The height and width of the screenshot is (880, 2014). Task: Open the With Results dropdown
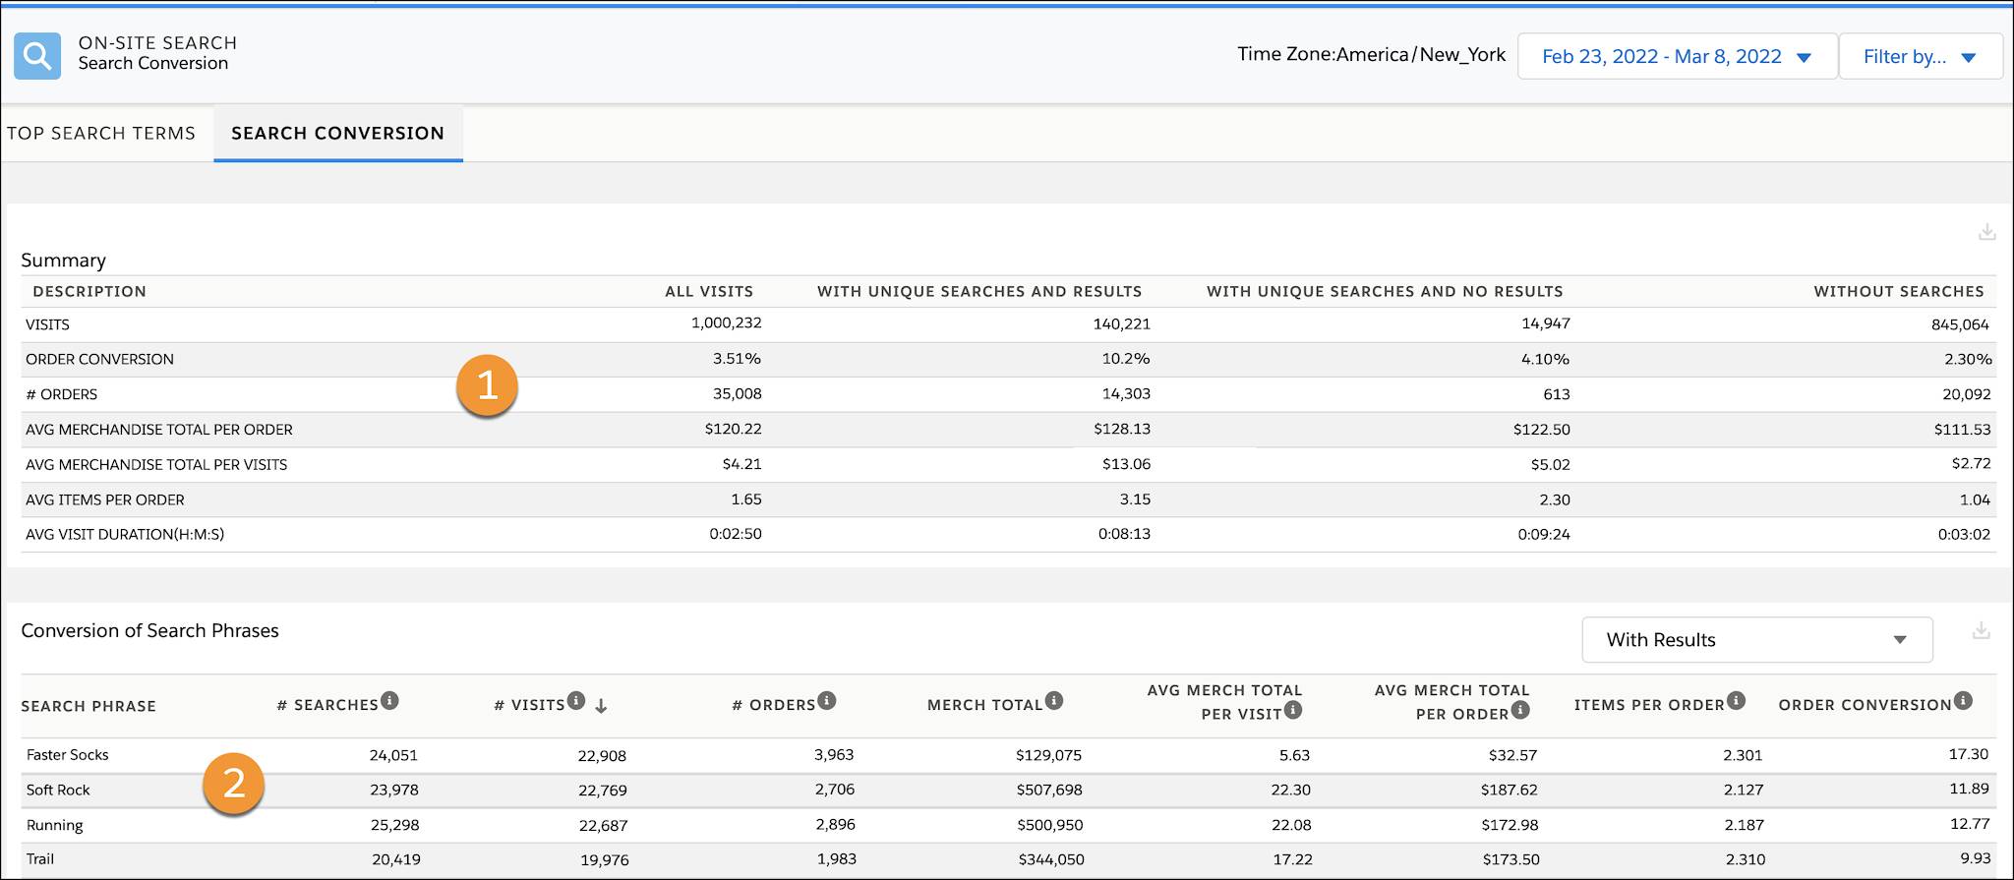coord(1756,640)
